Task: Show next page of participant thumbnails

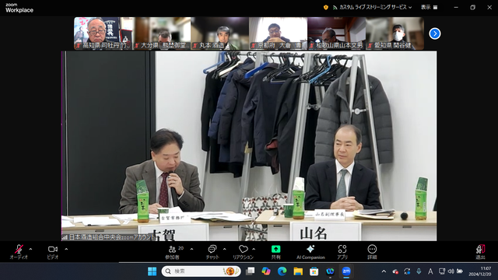Action: [x=435, y=33]
